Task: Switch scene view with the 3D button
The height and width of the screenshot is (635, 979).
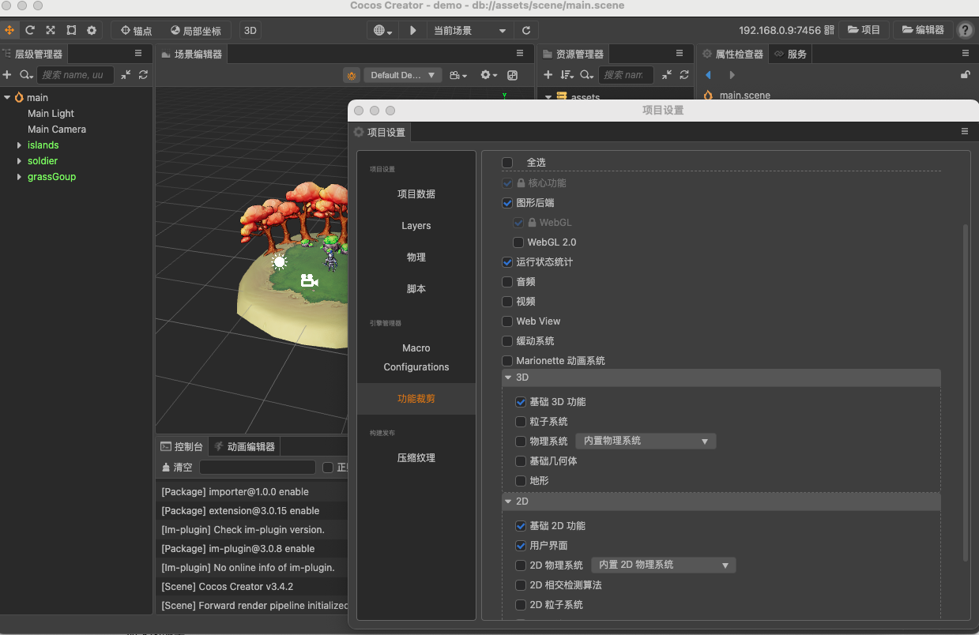Action: tap(250, 30)
